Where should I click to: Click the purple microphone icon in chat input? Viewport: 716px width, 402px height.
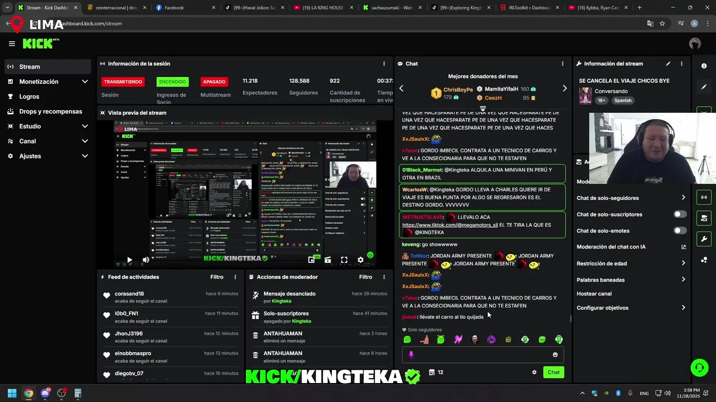tap(411, 355)
